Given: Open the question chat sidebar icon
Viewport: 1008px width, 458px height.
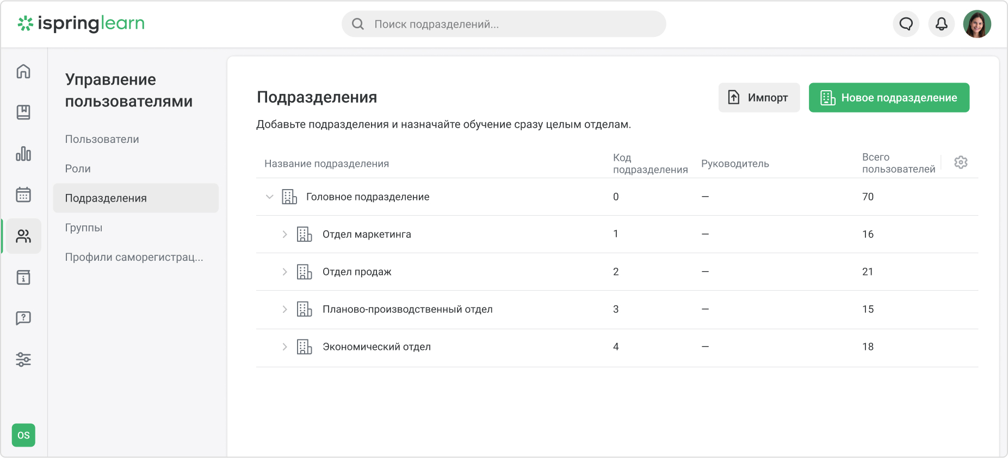Looking at the screenshot, I should [x=23, y=318].
